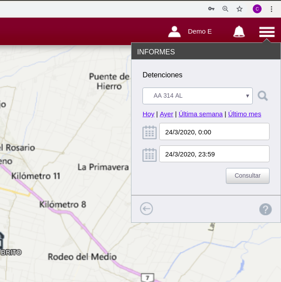Click the notifications bell icon
281x282 pixels.
(239, 31)
